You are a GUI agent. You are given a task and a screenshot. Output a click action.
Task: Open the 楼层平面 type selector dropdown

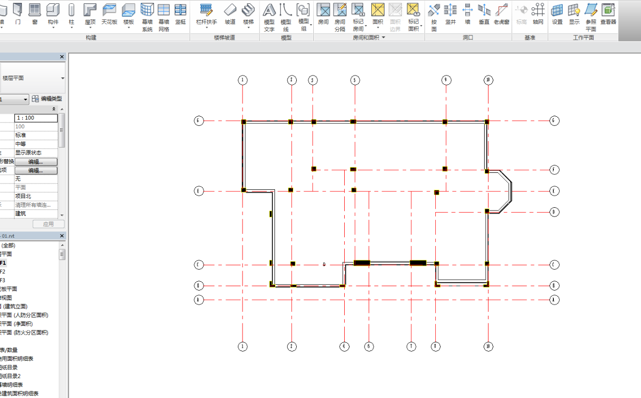point(62,78)
